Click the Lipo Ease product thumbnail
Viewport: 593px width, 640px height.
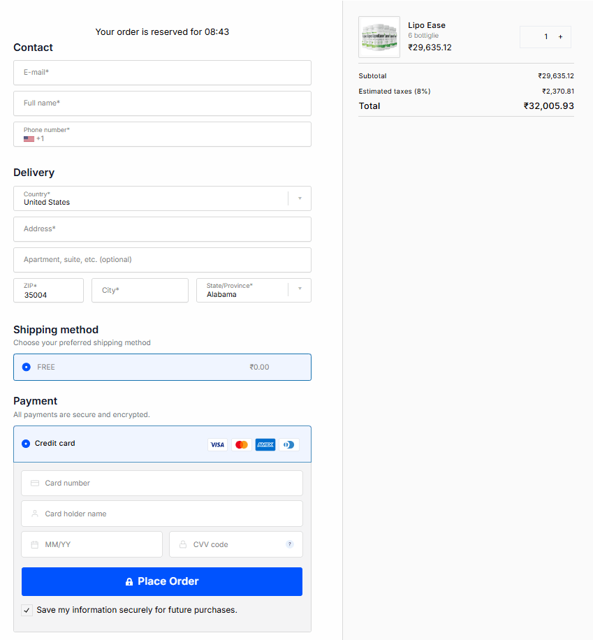tap(379, 36)
